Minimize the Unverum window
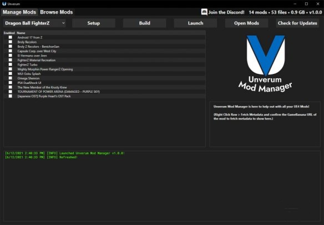 [x=295, y=4]
